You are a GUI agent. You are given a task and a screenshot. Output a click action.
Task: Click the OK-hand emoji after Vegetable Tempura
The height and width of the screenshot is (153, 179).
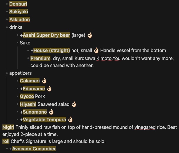point(70,119)
